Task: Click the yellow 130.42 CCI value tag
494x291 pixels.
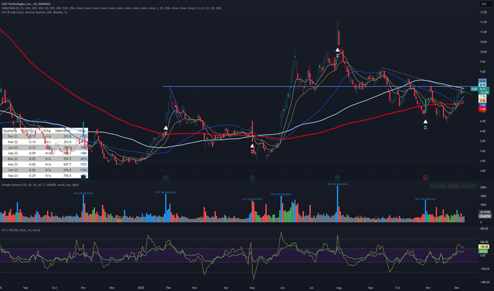Action: click(x=484, y=247)
